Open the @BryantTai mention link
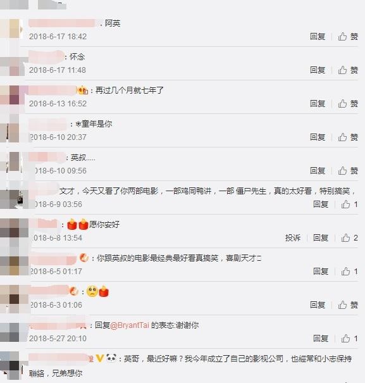Viewport: 365px width, 383px height. [130, 325]
